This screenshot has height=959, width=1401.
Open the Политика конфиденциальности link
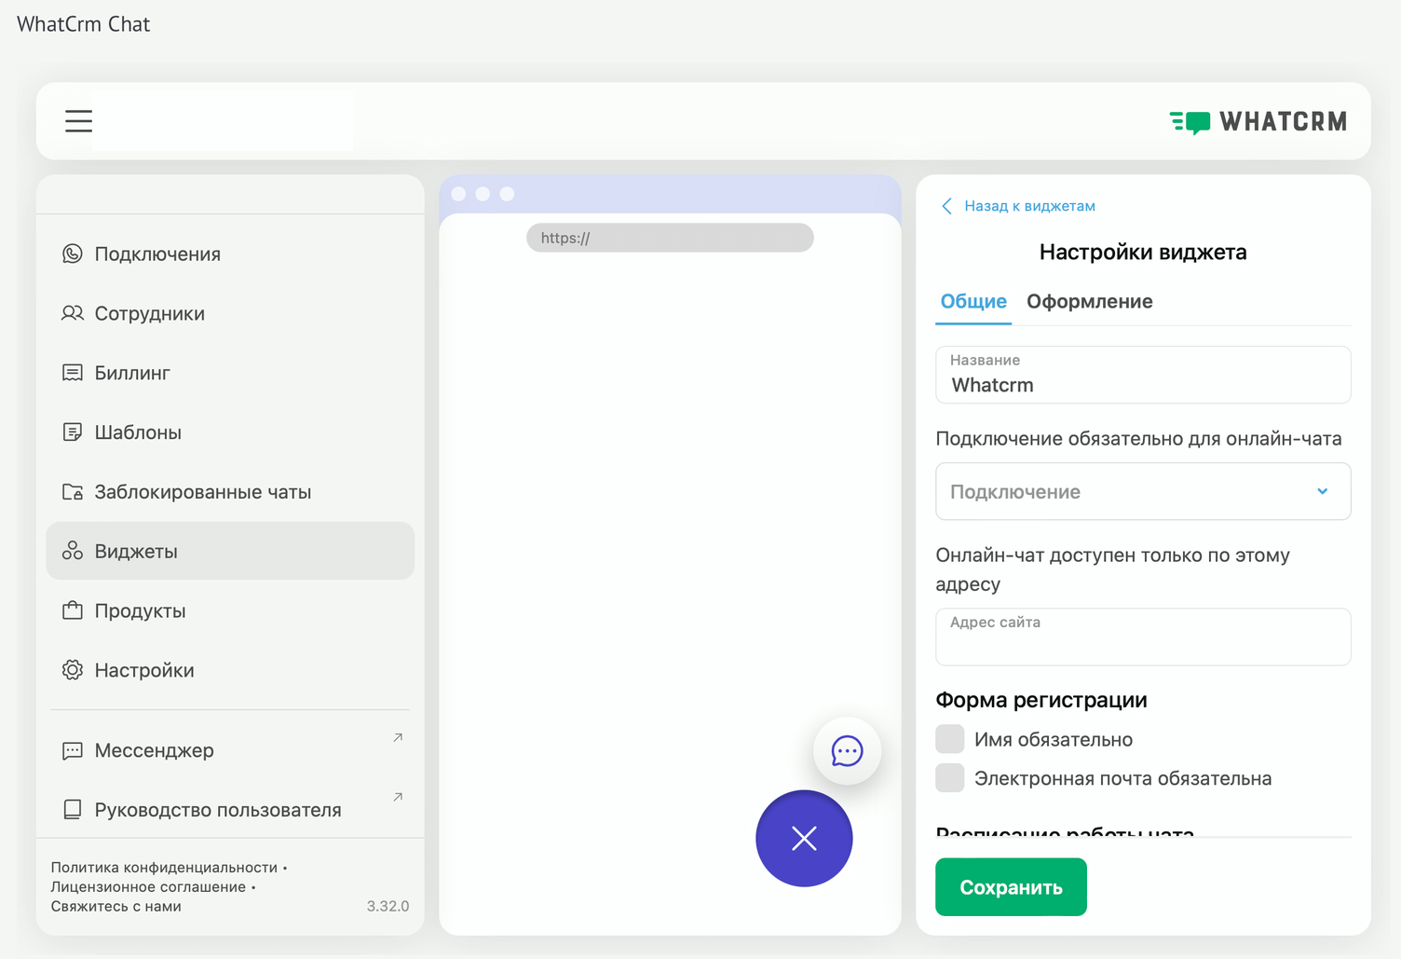(164, 868)
